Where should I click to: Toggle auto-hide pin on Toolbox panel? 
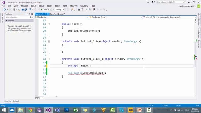click(30, 14)
